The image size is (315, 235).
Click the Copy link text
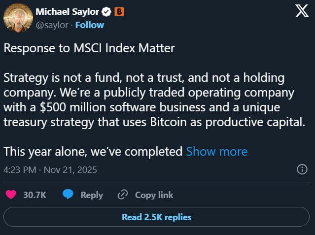(x=154, y=195)
